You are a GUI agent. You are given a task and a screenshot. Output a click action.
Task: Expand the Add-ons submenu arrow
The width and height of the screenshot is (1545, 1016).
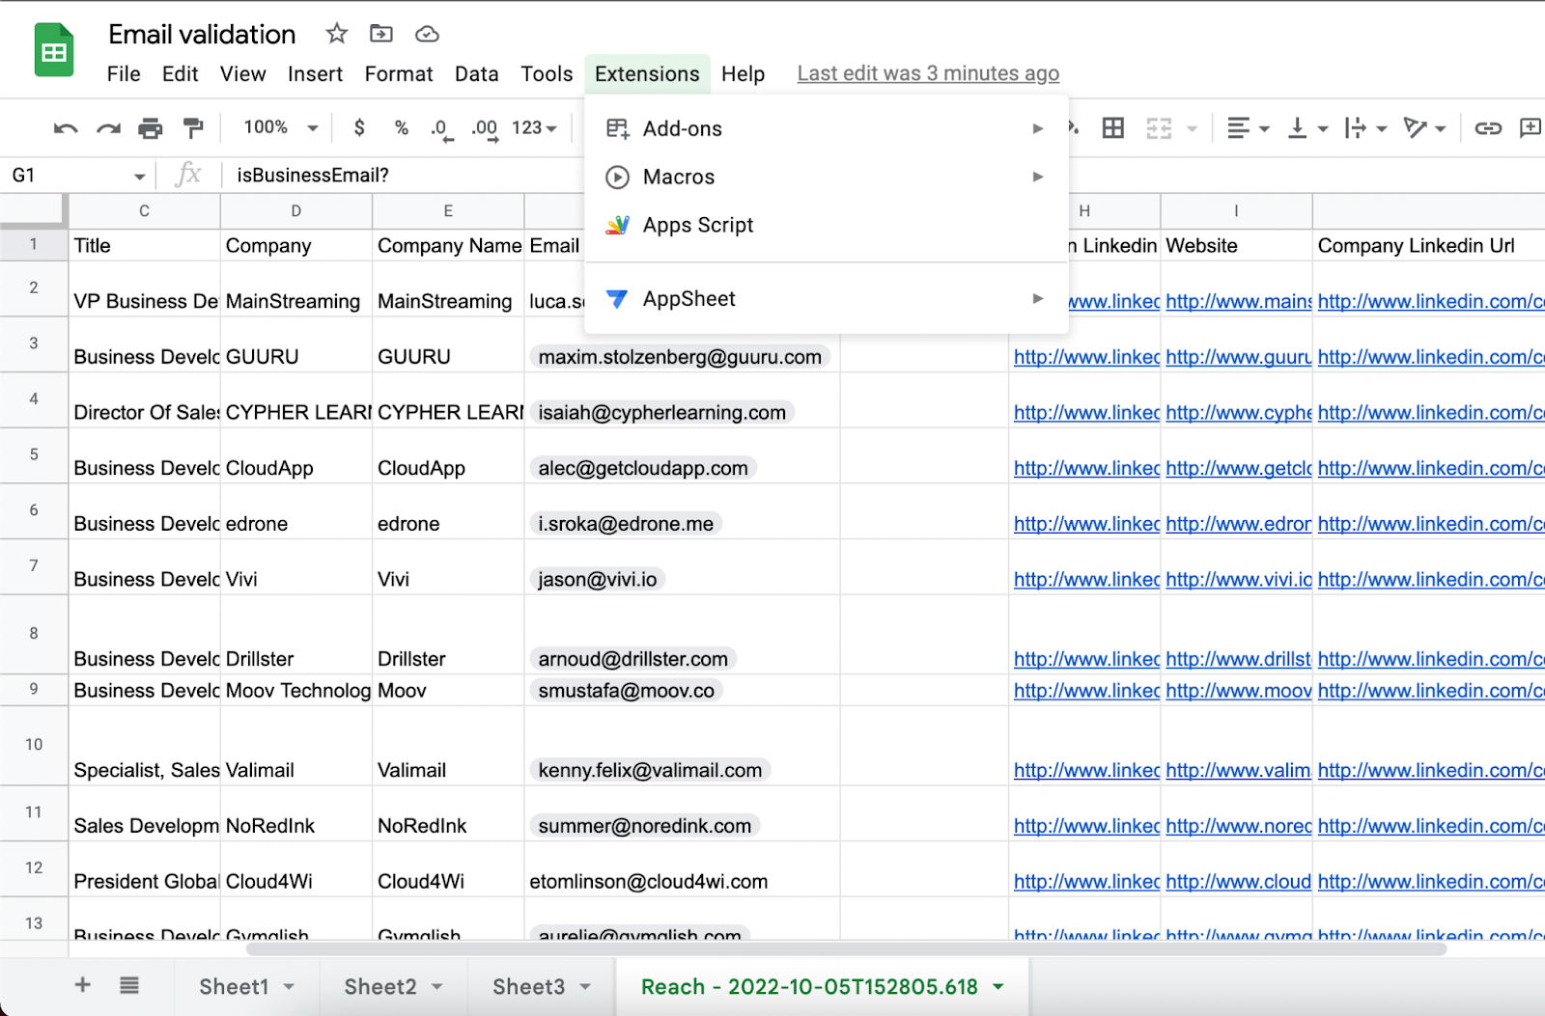pyautogui.click(x=1038, y=128)
